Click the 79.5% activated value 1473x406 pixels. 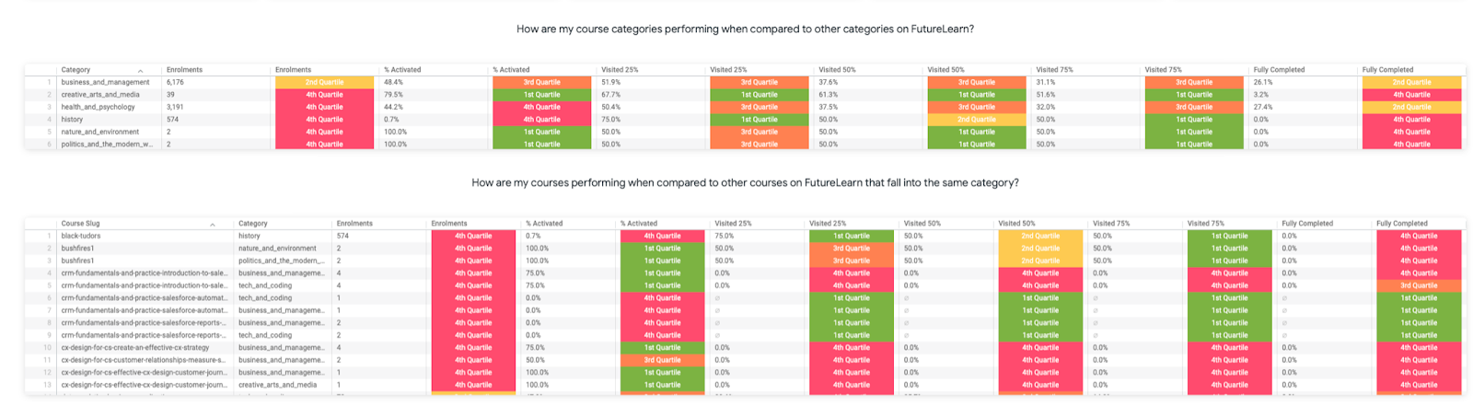[x=393, y=95]
